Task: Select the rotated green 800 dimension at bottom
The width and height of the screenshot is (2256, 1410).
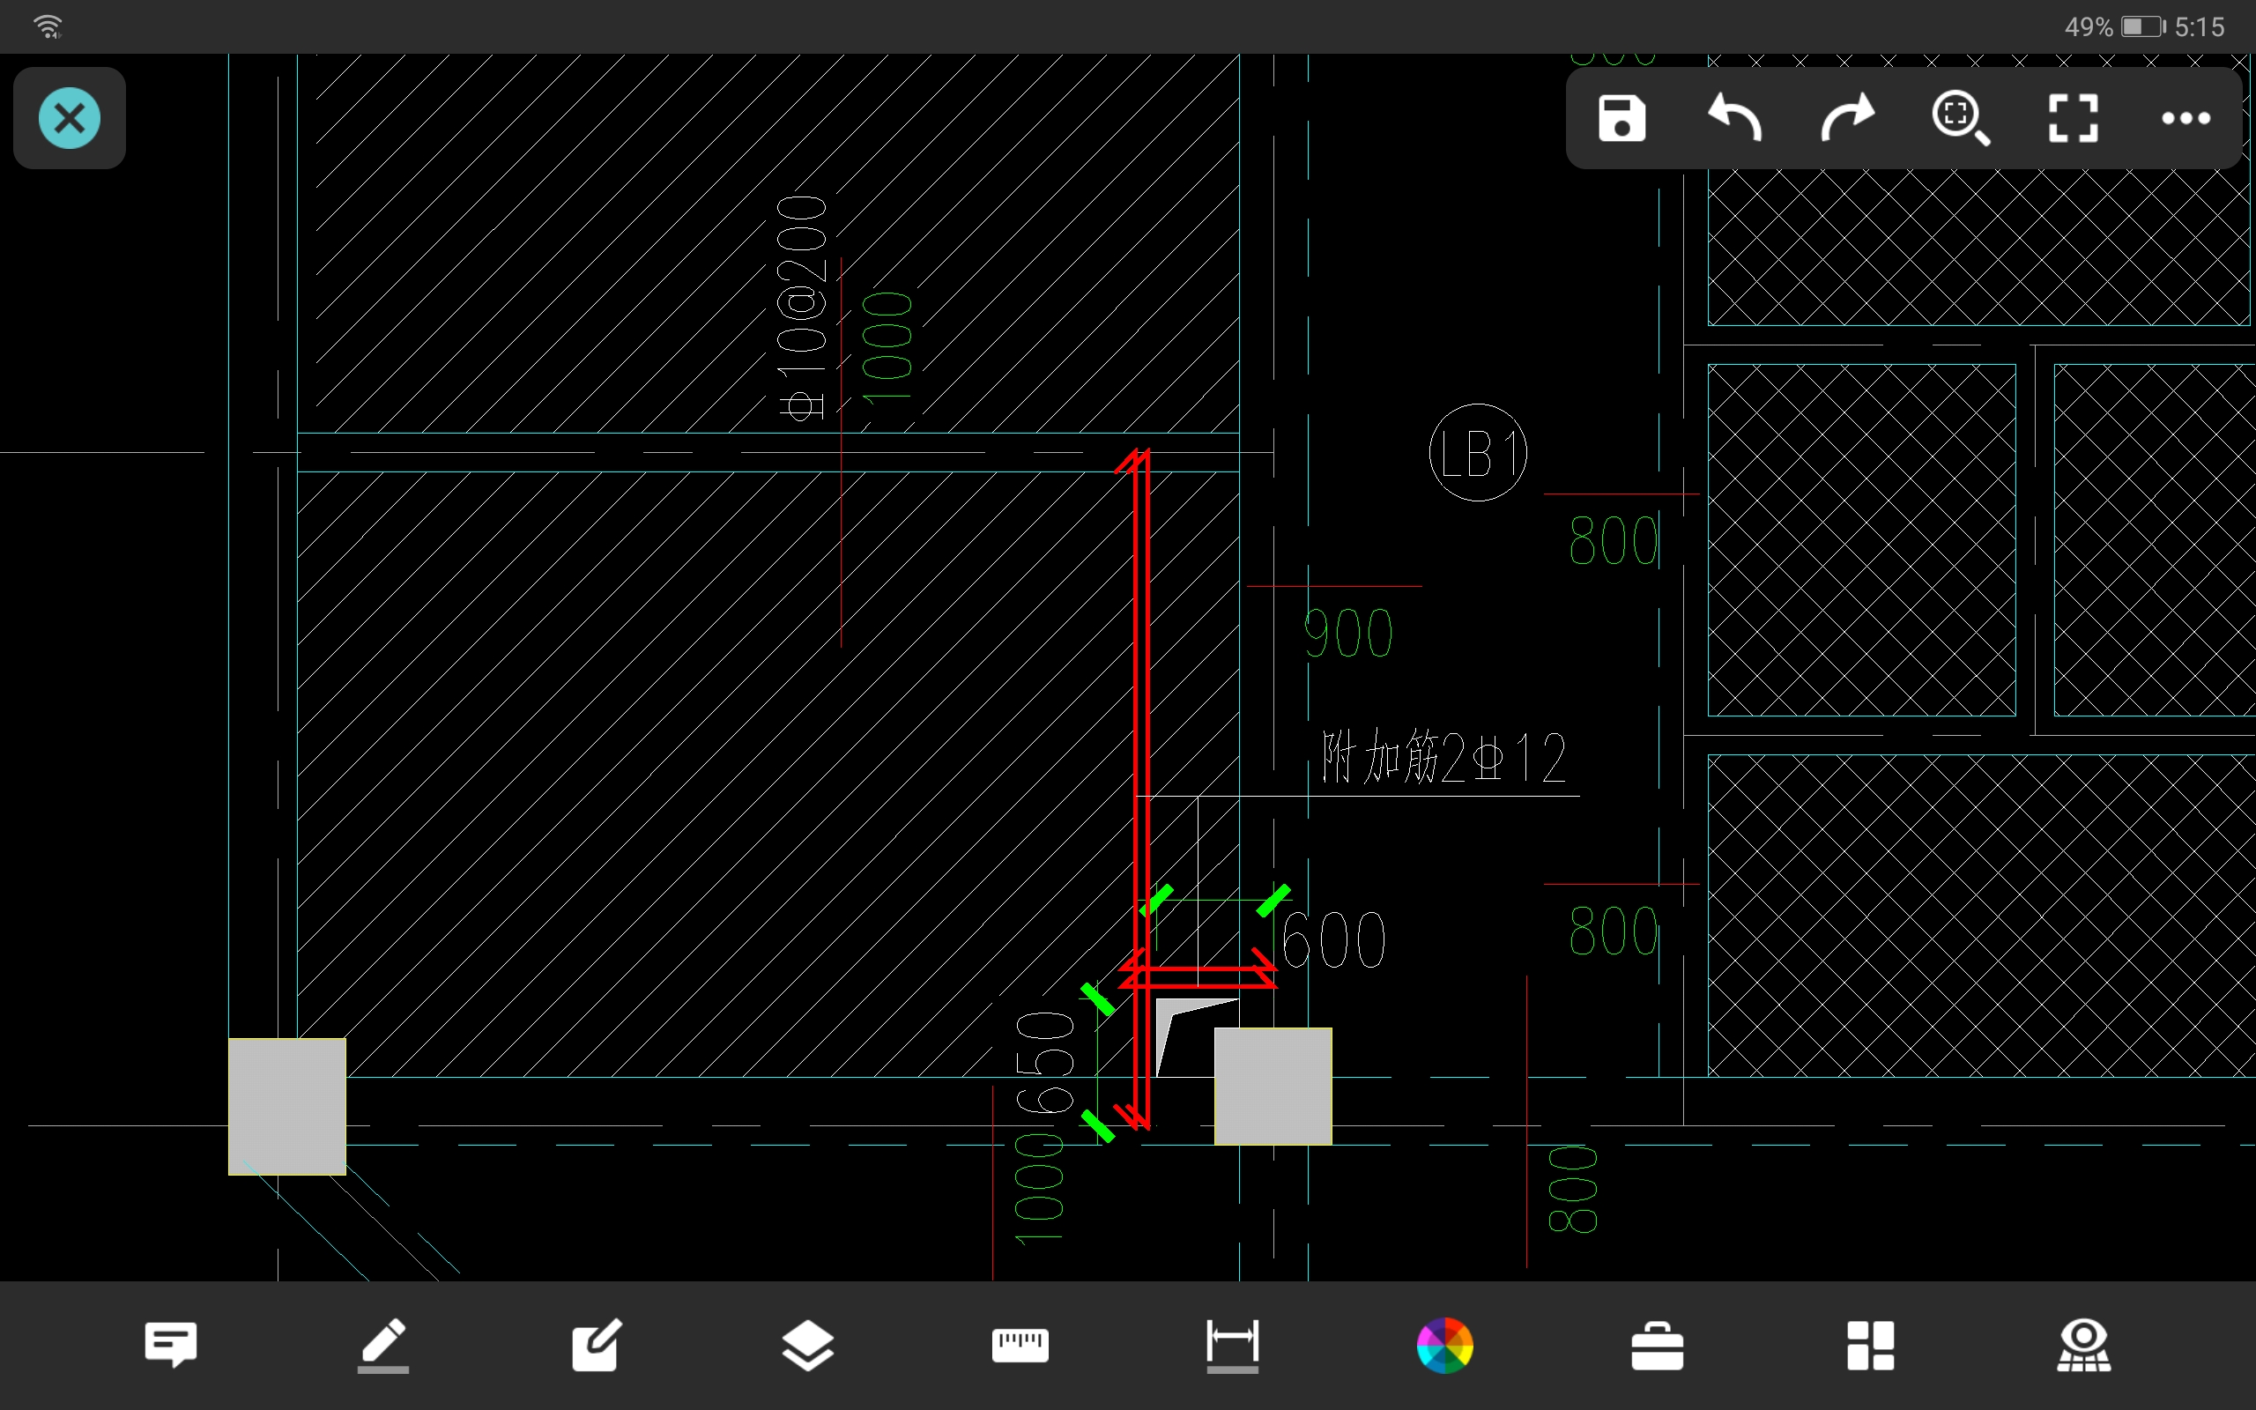Action: [1573, 1190]
